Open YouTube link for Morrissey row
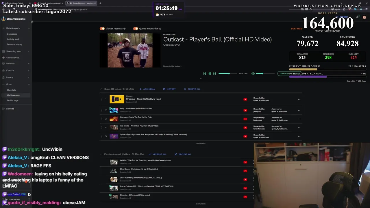 245,119
